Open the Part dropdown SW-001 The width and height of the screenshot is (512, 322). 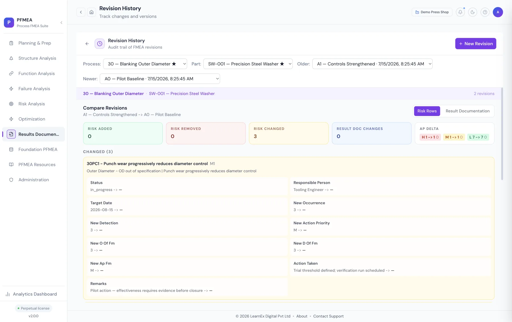point(248,64)
